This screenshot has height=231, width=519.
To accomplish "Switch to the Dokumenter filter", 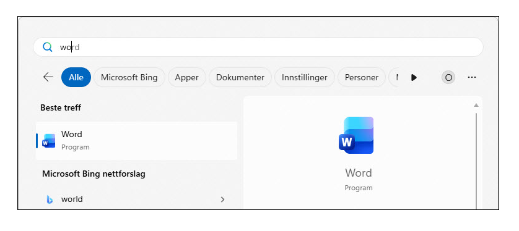I will [240, 77].
